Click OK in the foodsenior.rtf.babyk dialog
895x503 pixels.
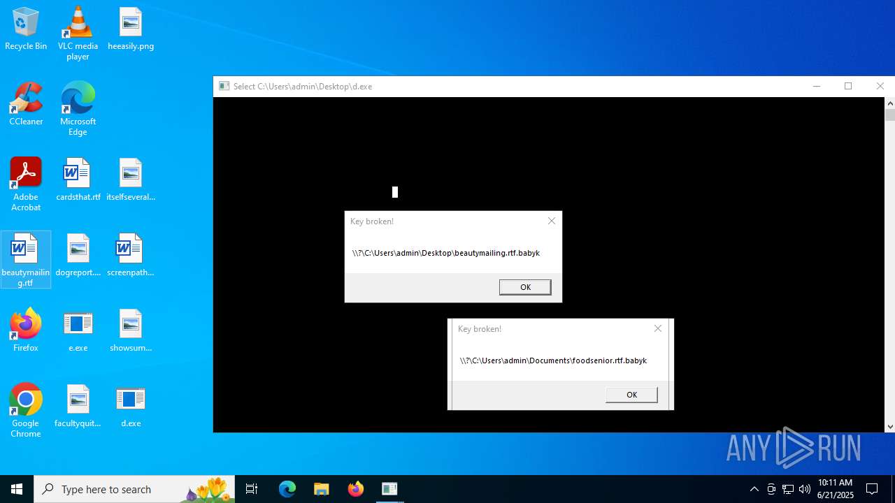tap(631, 395)
